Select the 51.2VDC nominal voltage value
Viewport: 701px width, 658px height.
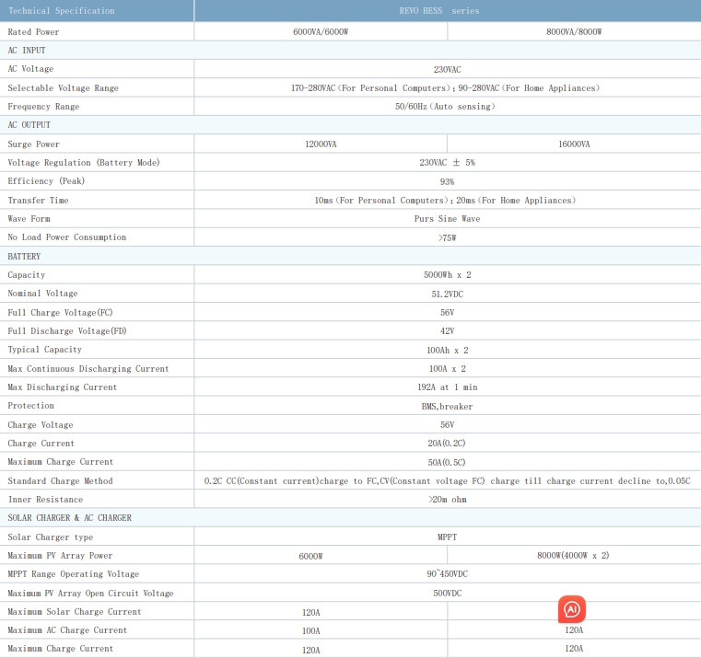pyautogui.click(x=447, y=294)
